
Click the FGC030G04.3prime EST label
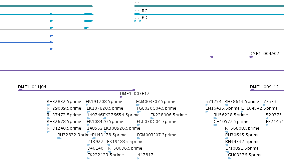click(157, 121)
